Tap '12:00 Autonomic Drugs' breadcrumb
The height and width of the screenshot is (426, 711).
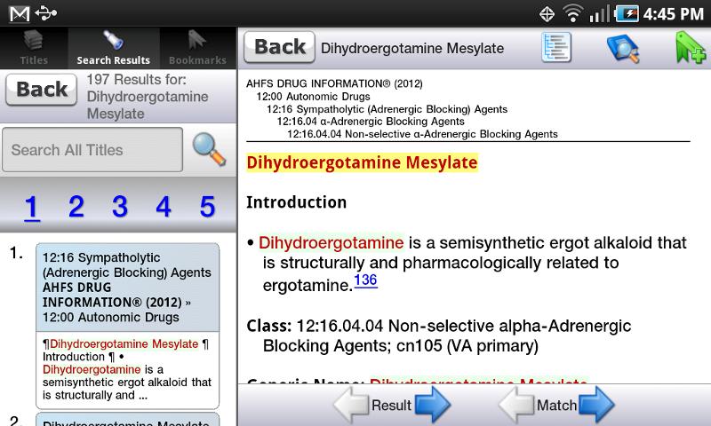click(x=314, y=97)
